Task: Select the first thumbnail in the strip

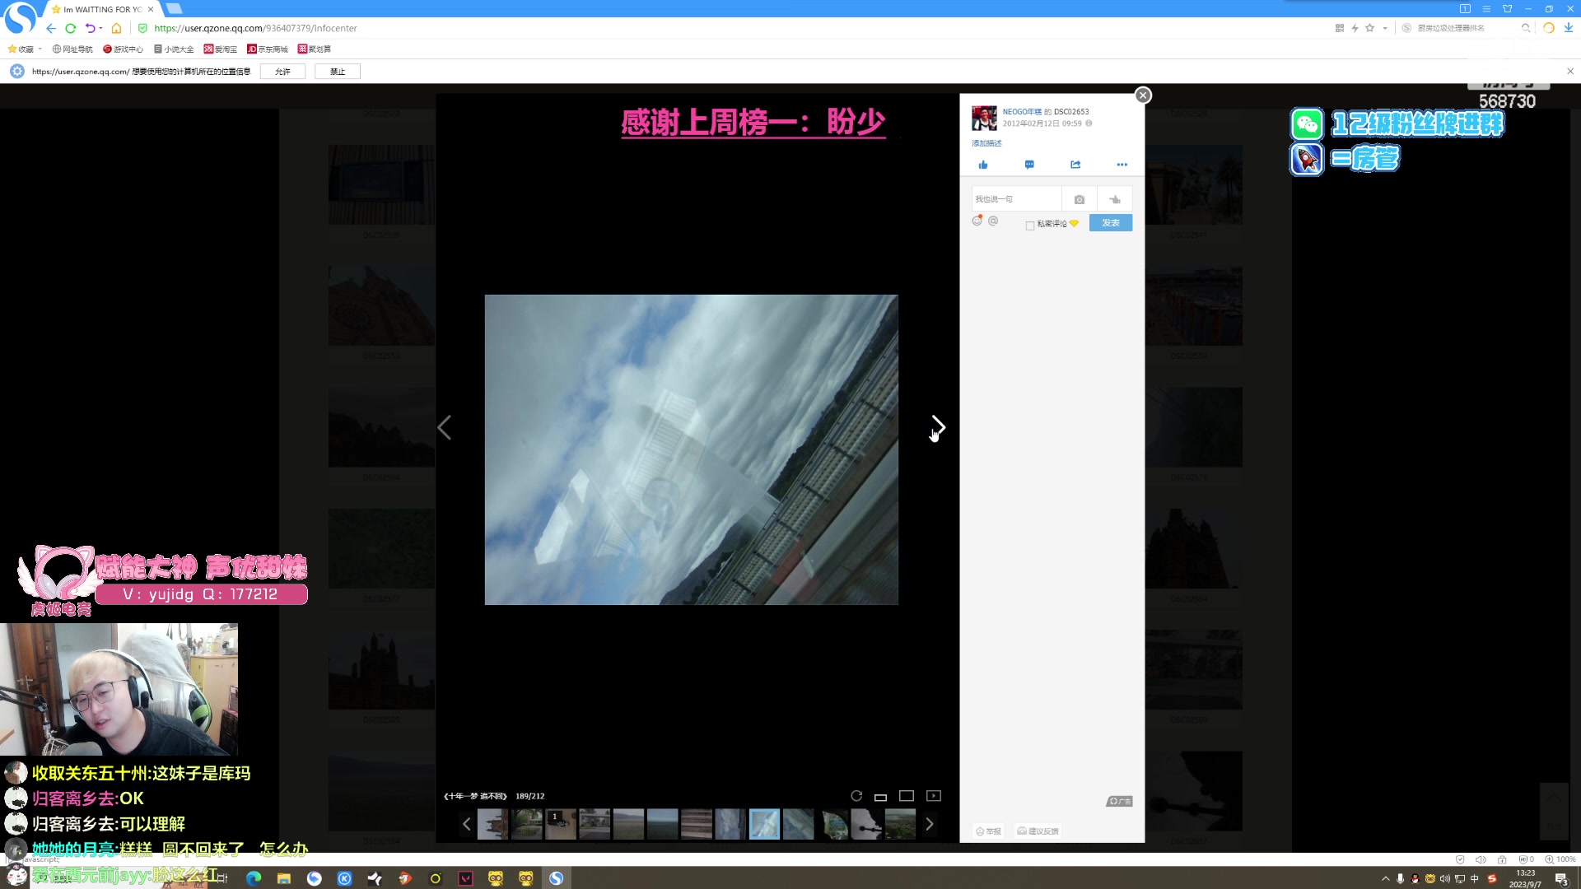Action: point(492,824)
